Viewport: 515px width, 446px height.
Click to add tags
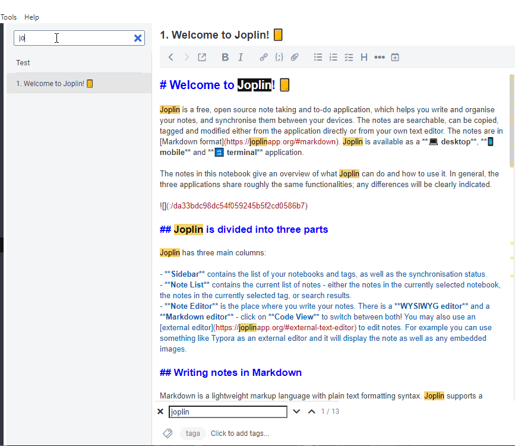tap(240, 434)
